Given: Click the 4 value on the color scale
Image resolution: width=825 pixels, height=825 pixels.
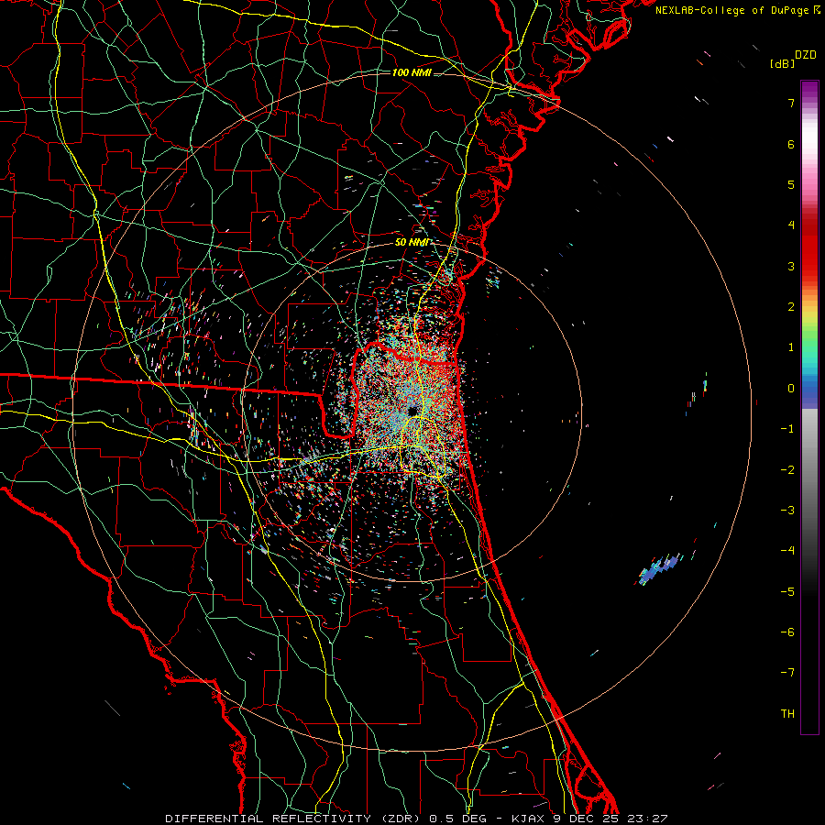Looking at the screenshot, I should point(791,225).
